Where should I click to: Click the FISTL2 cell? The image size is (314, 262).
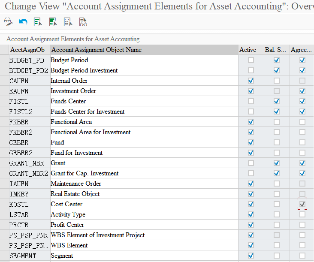(30, 111)
